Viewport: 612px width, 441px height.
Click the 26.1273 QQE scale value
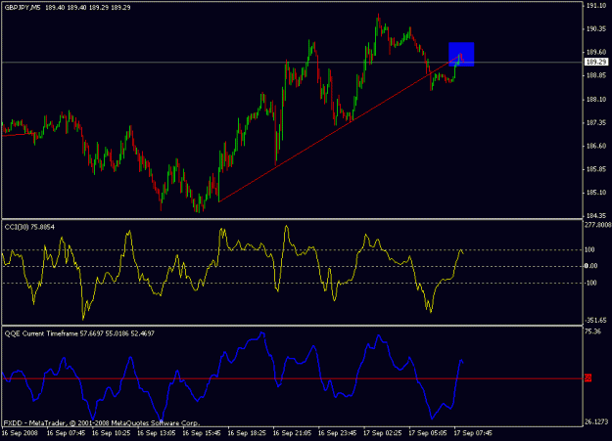[x=596, y=421]
